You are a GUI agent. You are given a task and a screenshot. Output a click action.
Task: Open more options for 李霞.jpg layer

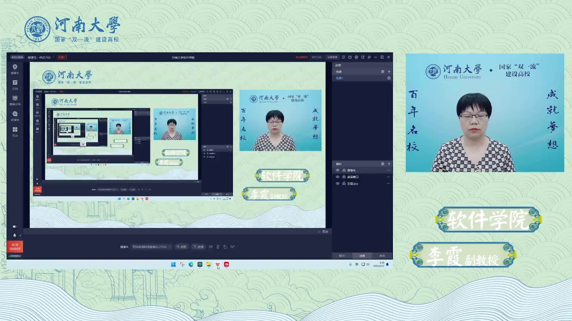[x=388, y=183]
